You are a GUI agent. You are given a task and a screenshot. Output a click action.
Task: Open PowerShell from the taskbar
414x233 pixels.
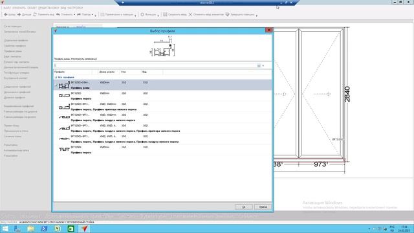44,228
